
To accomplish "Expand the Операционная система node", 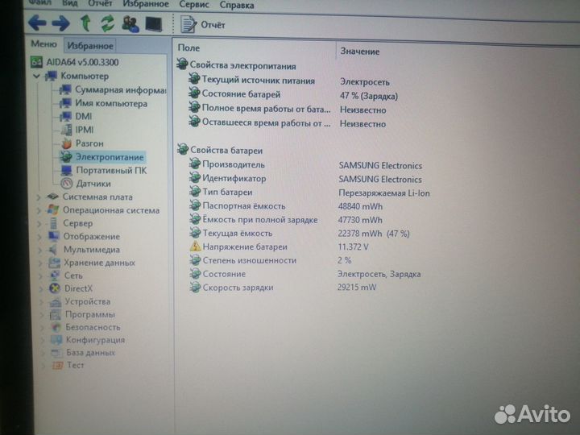I will [39, 211].
